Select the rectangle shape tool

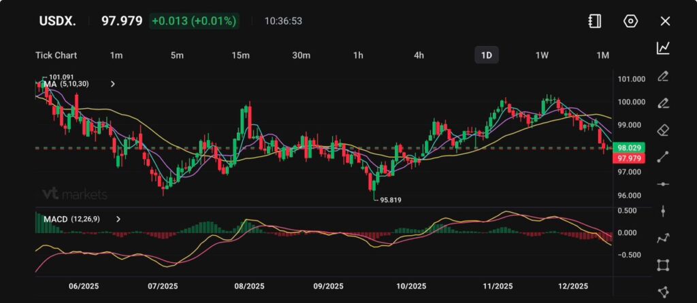(662, 265)
